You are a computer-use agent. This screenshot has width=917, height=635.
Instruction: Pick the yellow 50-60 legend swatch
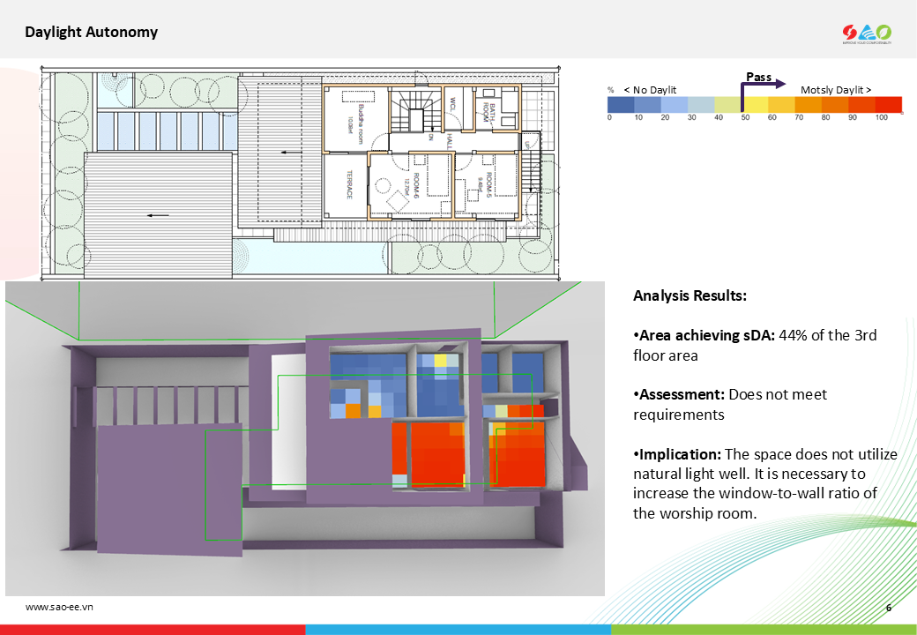coord(755,105)
